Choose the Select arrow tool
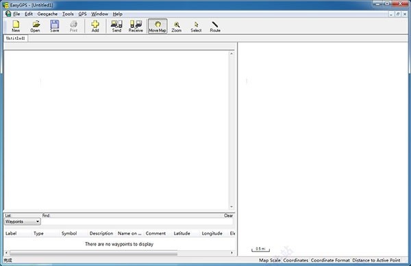Screen dimensions: 411x266 point(196,26)
